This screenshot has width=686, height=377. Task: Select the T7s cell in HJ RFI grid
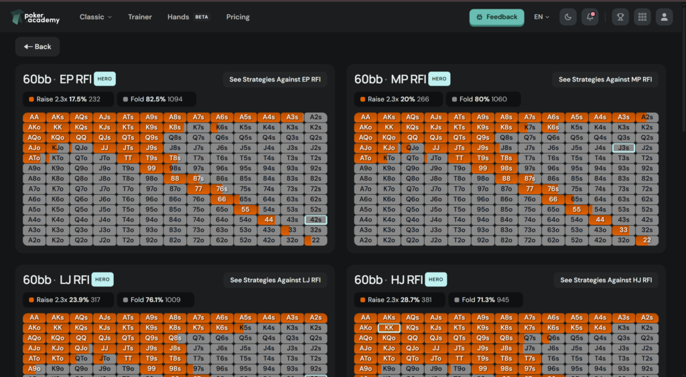tap(530, 359)
